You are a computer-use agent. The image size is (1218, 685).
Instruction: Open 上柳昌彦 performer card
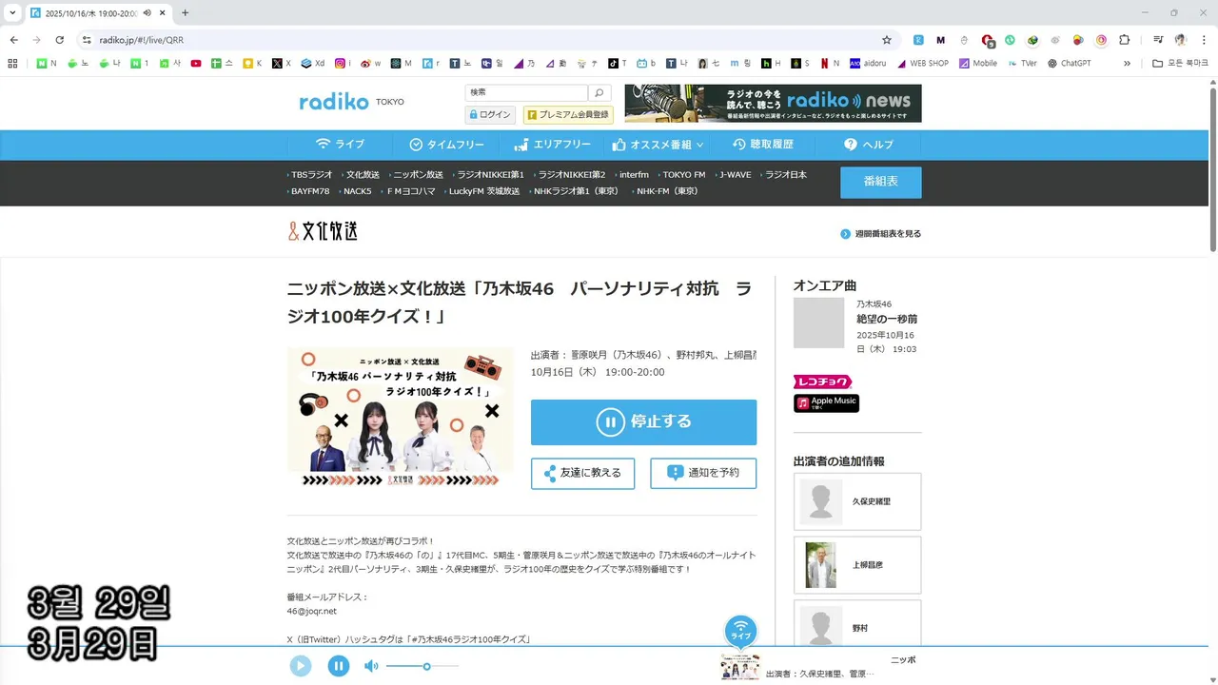(x=857, y=565)
